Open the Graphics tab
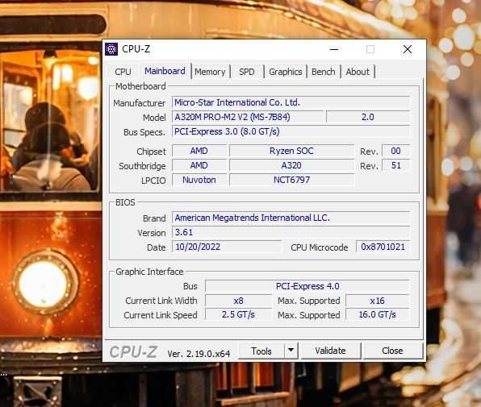This screenshot has height=407, width=481. click(x=286, y=72)
